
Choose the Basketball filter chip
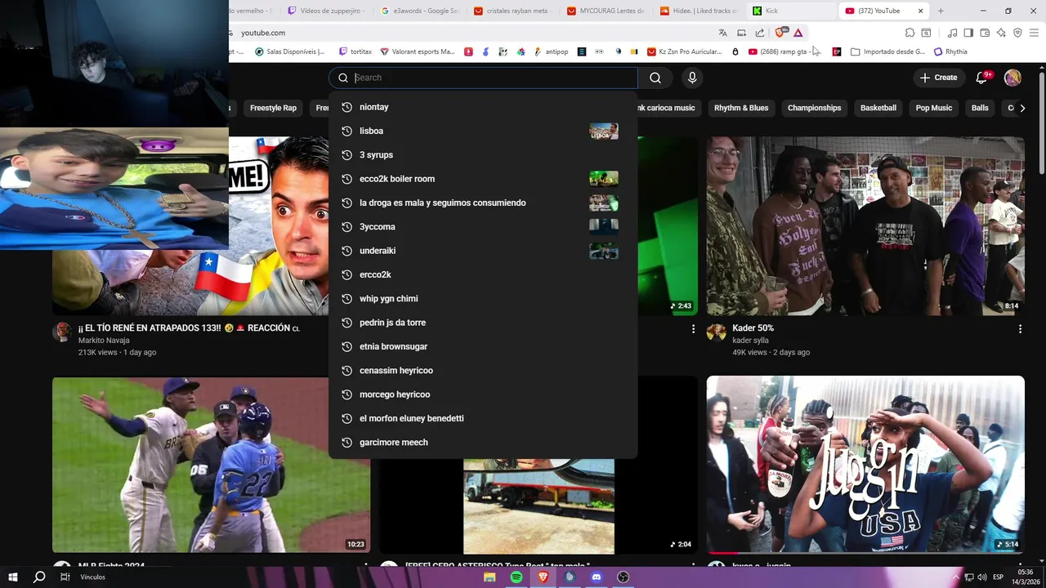878,108
